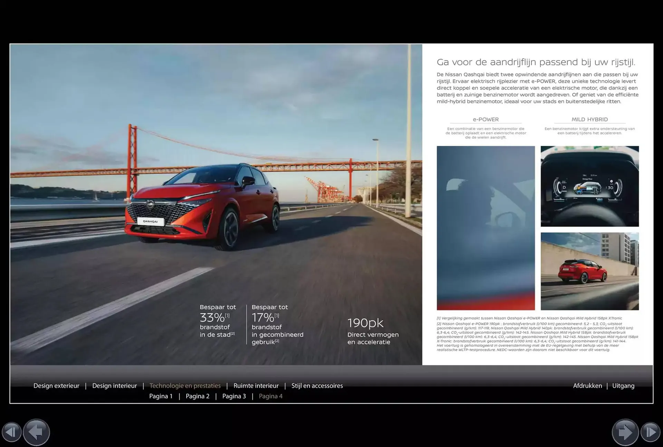
Task: Select the currently active Pagina 4 label
Action: 271,396
